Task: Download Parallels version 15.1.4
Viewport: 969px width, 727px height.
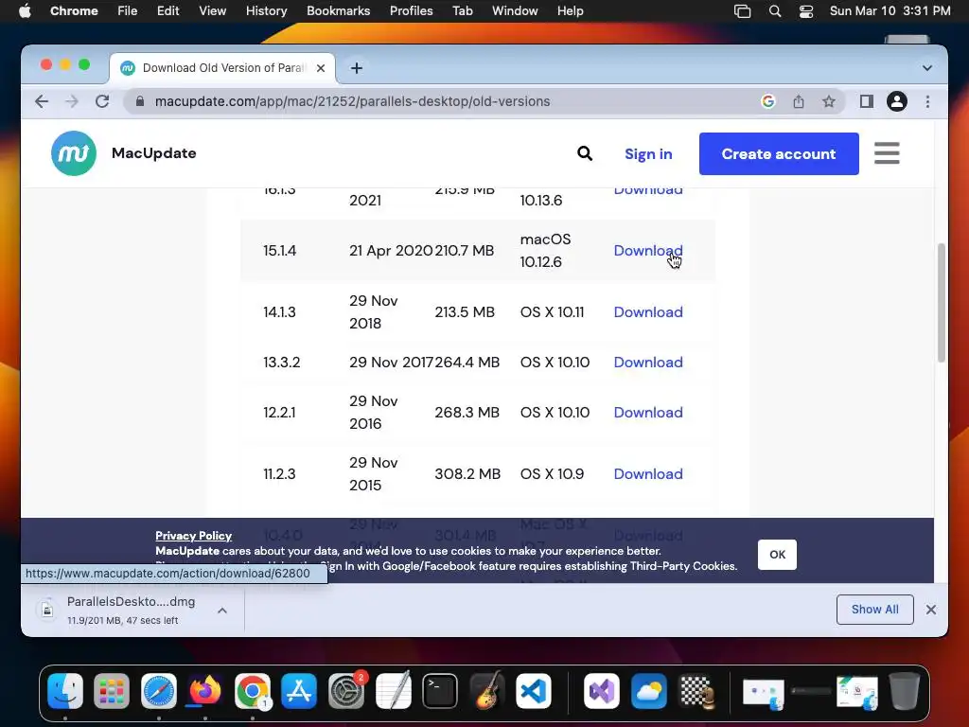Action: pyautogui.click(x=648, y=250)
